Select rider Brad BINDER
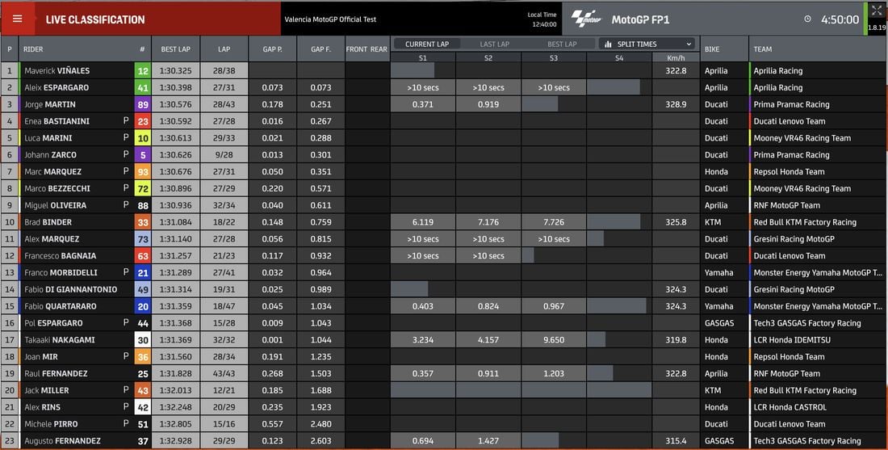Screen dimensions: 888x450 48,222
